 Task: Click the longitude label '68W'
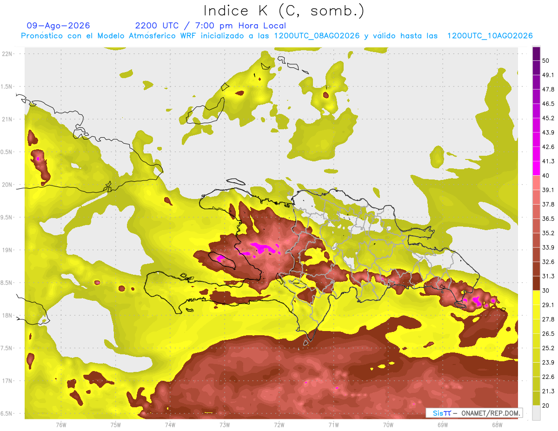(497, 425)
